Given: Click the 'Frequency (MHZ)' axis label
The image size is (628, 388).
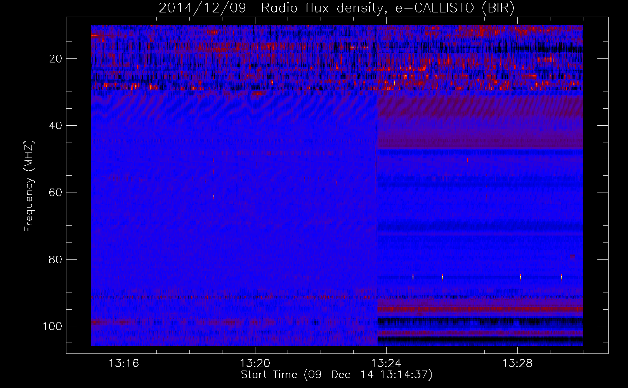Looking at the screenshot, I should tap(29, 186).
